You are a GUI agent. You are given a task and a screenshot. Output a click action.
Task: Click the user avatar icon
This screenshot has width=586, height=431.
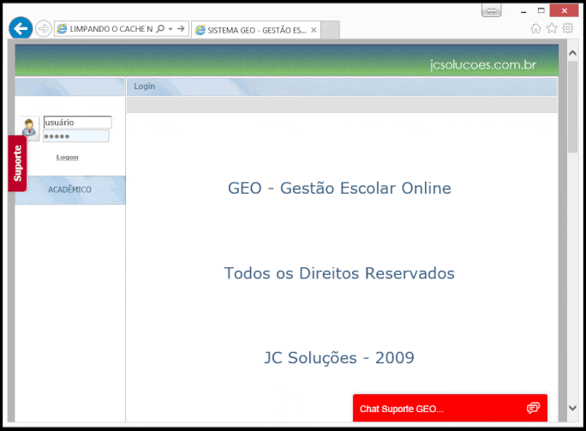(29, 128)
